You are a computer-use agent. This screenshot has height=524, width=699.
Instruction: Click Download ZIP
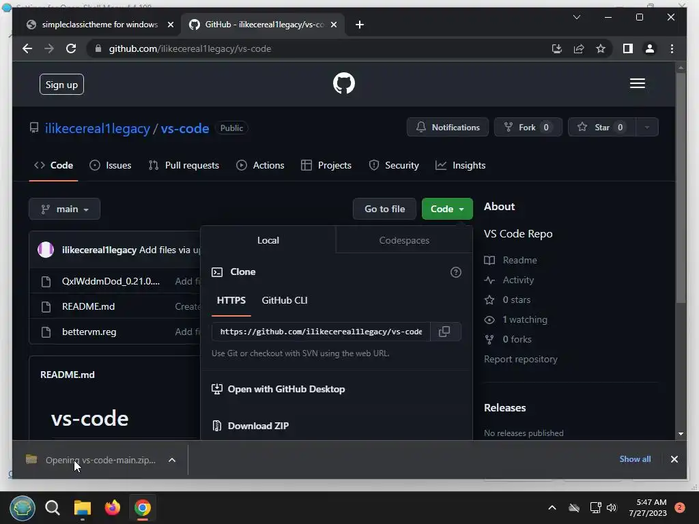coord(257,426)
